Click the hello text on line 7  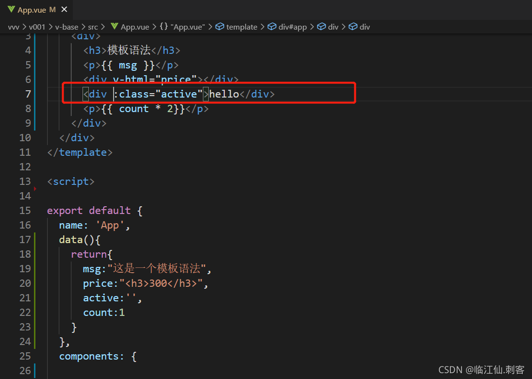tap(224, 94)
